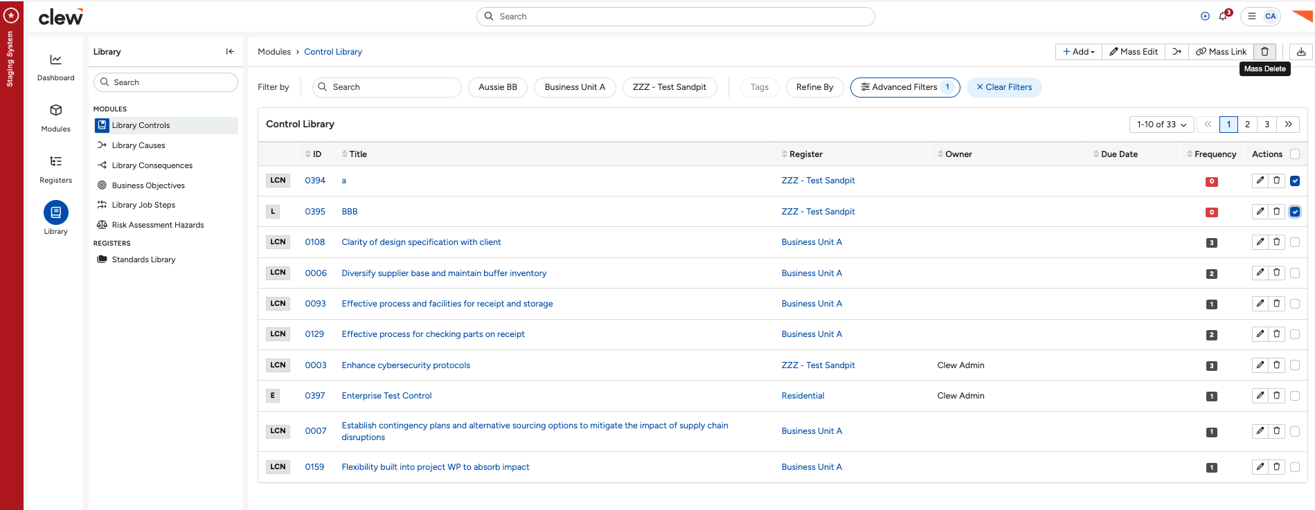Viewport: 1315px width, 510px height.
Task: Open the 1-10 of 33 page range dropdown
Action: point(1162,125)
